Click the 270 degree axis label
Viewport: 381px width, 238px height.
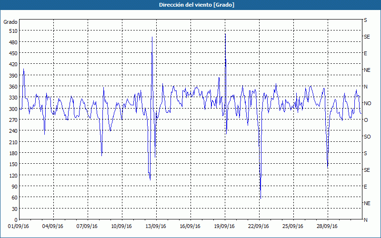tap(13, 120)
